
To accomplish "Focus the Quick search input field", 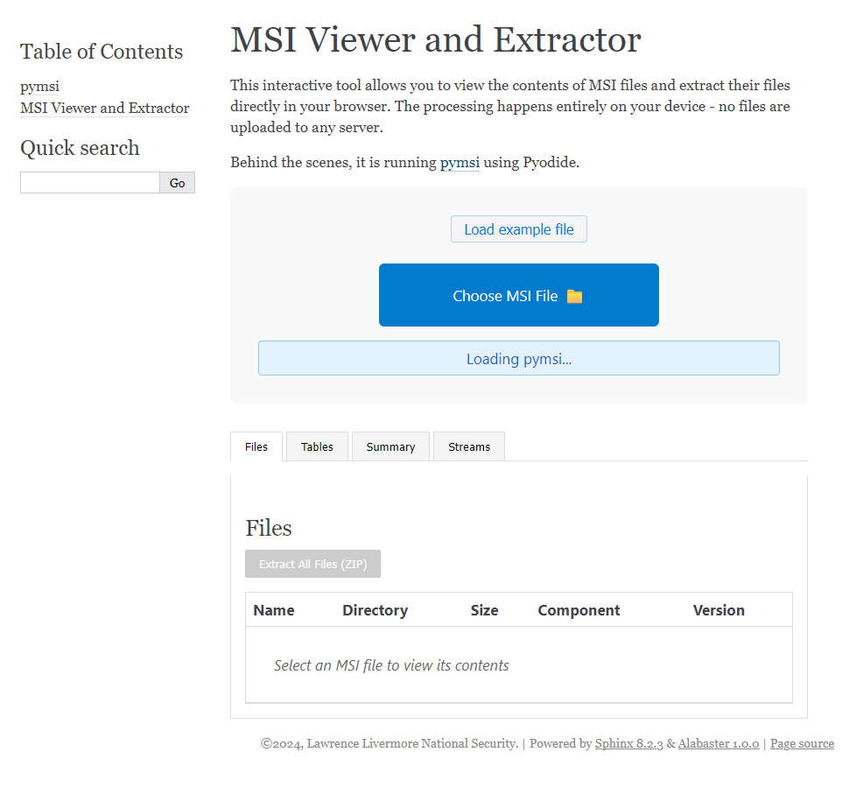I will tap(89, 183).
